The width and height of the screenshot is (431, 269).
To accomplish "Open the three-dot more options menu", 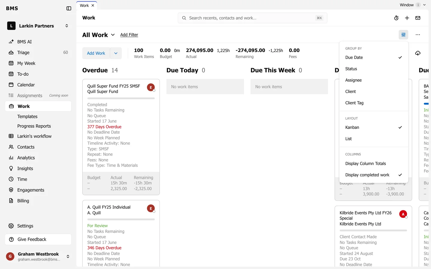I will coord(418,35).
